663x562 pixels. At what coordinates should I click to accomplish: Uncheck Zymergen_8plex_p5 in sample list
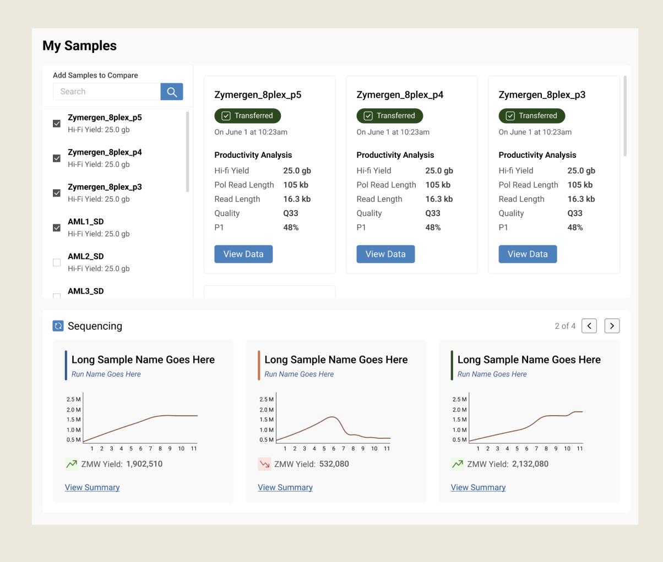(57, 124)
